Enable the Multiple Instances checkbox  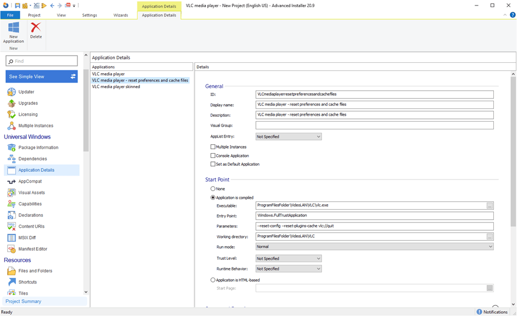click(x=213, y=146)
